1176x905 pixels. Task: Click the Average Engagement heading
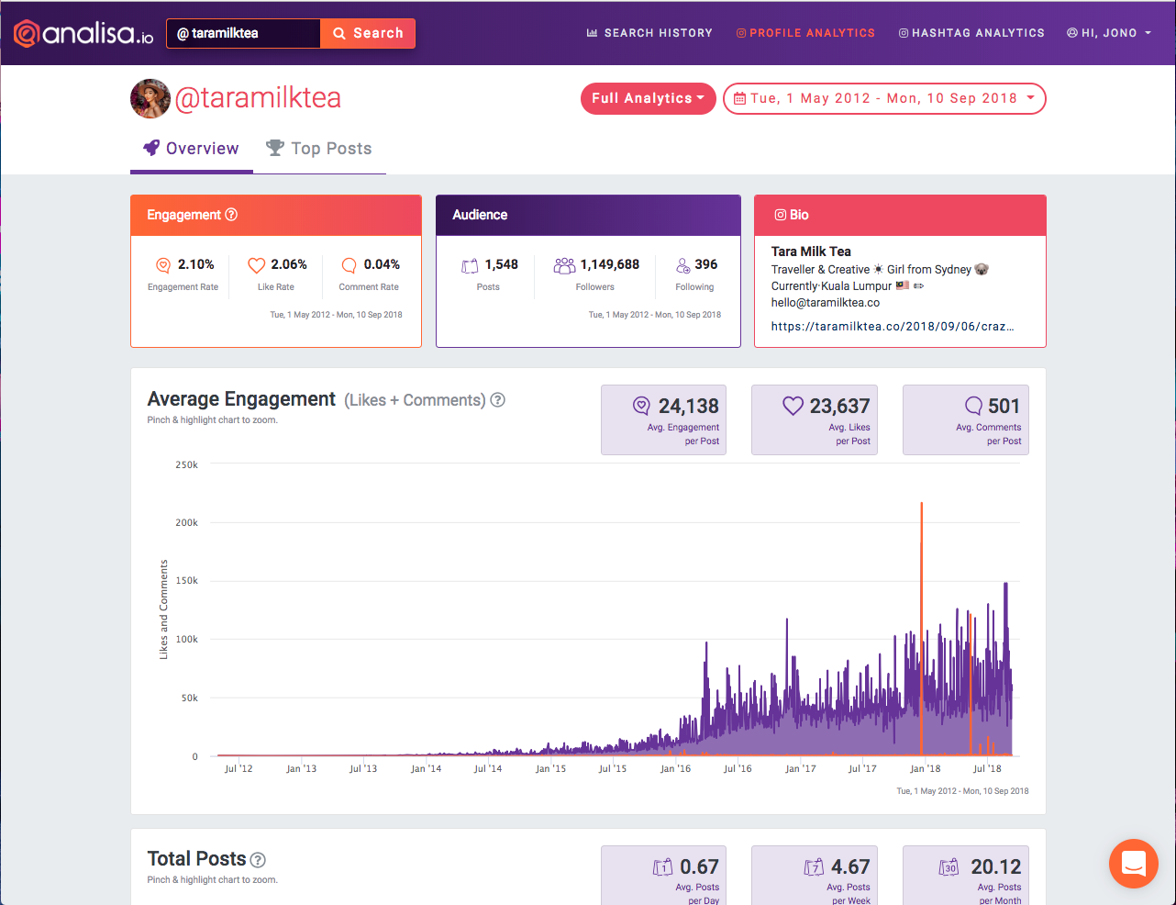tap(241, 399)
